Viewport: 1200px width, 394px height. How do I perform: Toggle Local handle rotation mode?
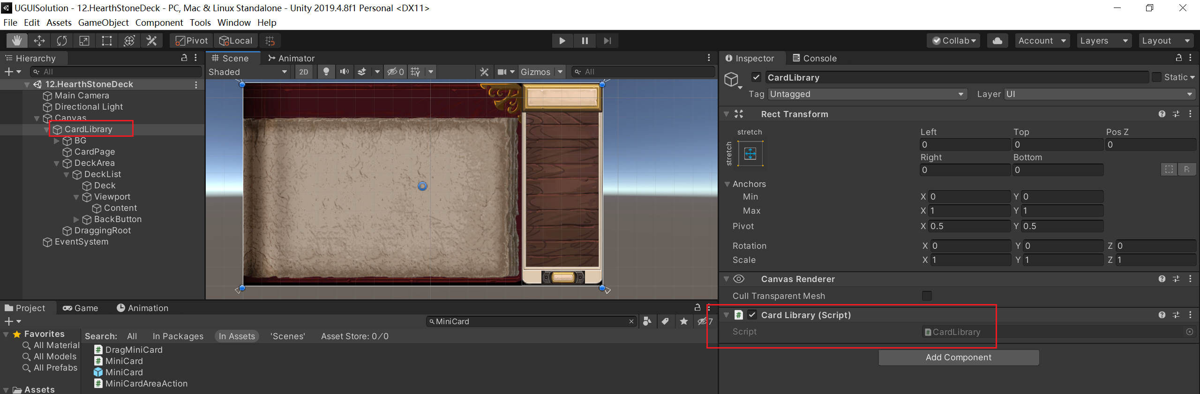(236, 41)
